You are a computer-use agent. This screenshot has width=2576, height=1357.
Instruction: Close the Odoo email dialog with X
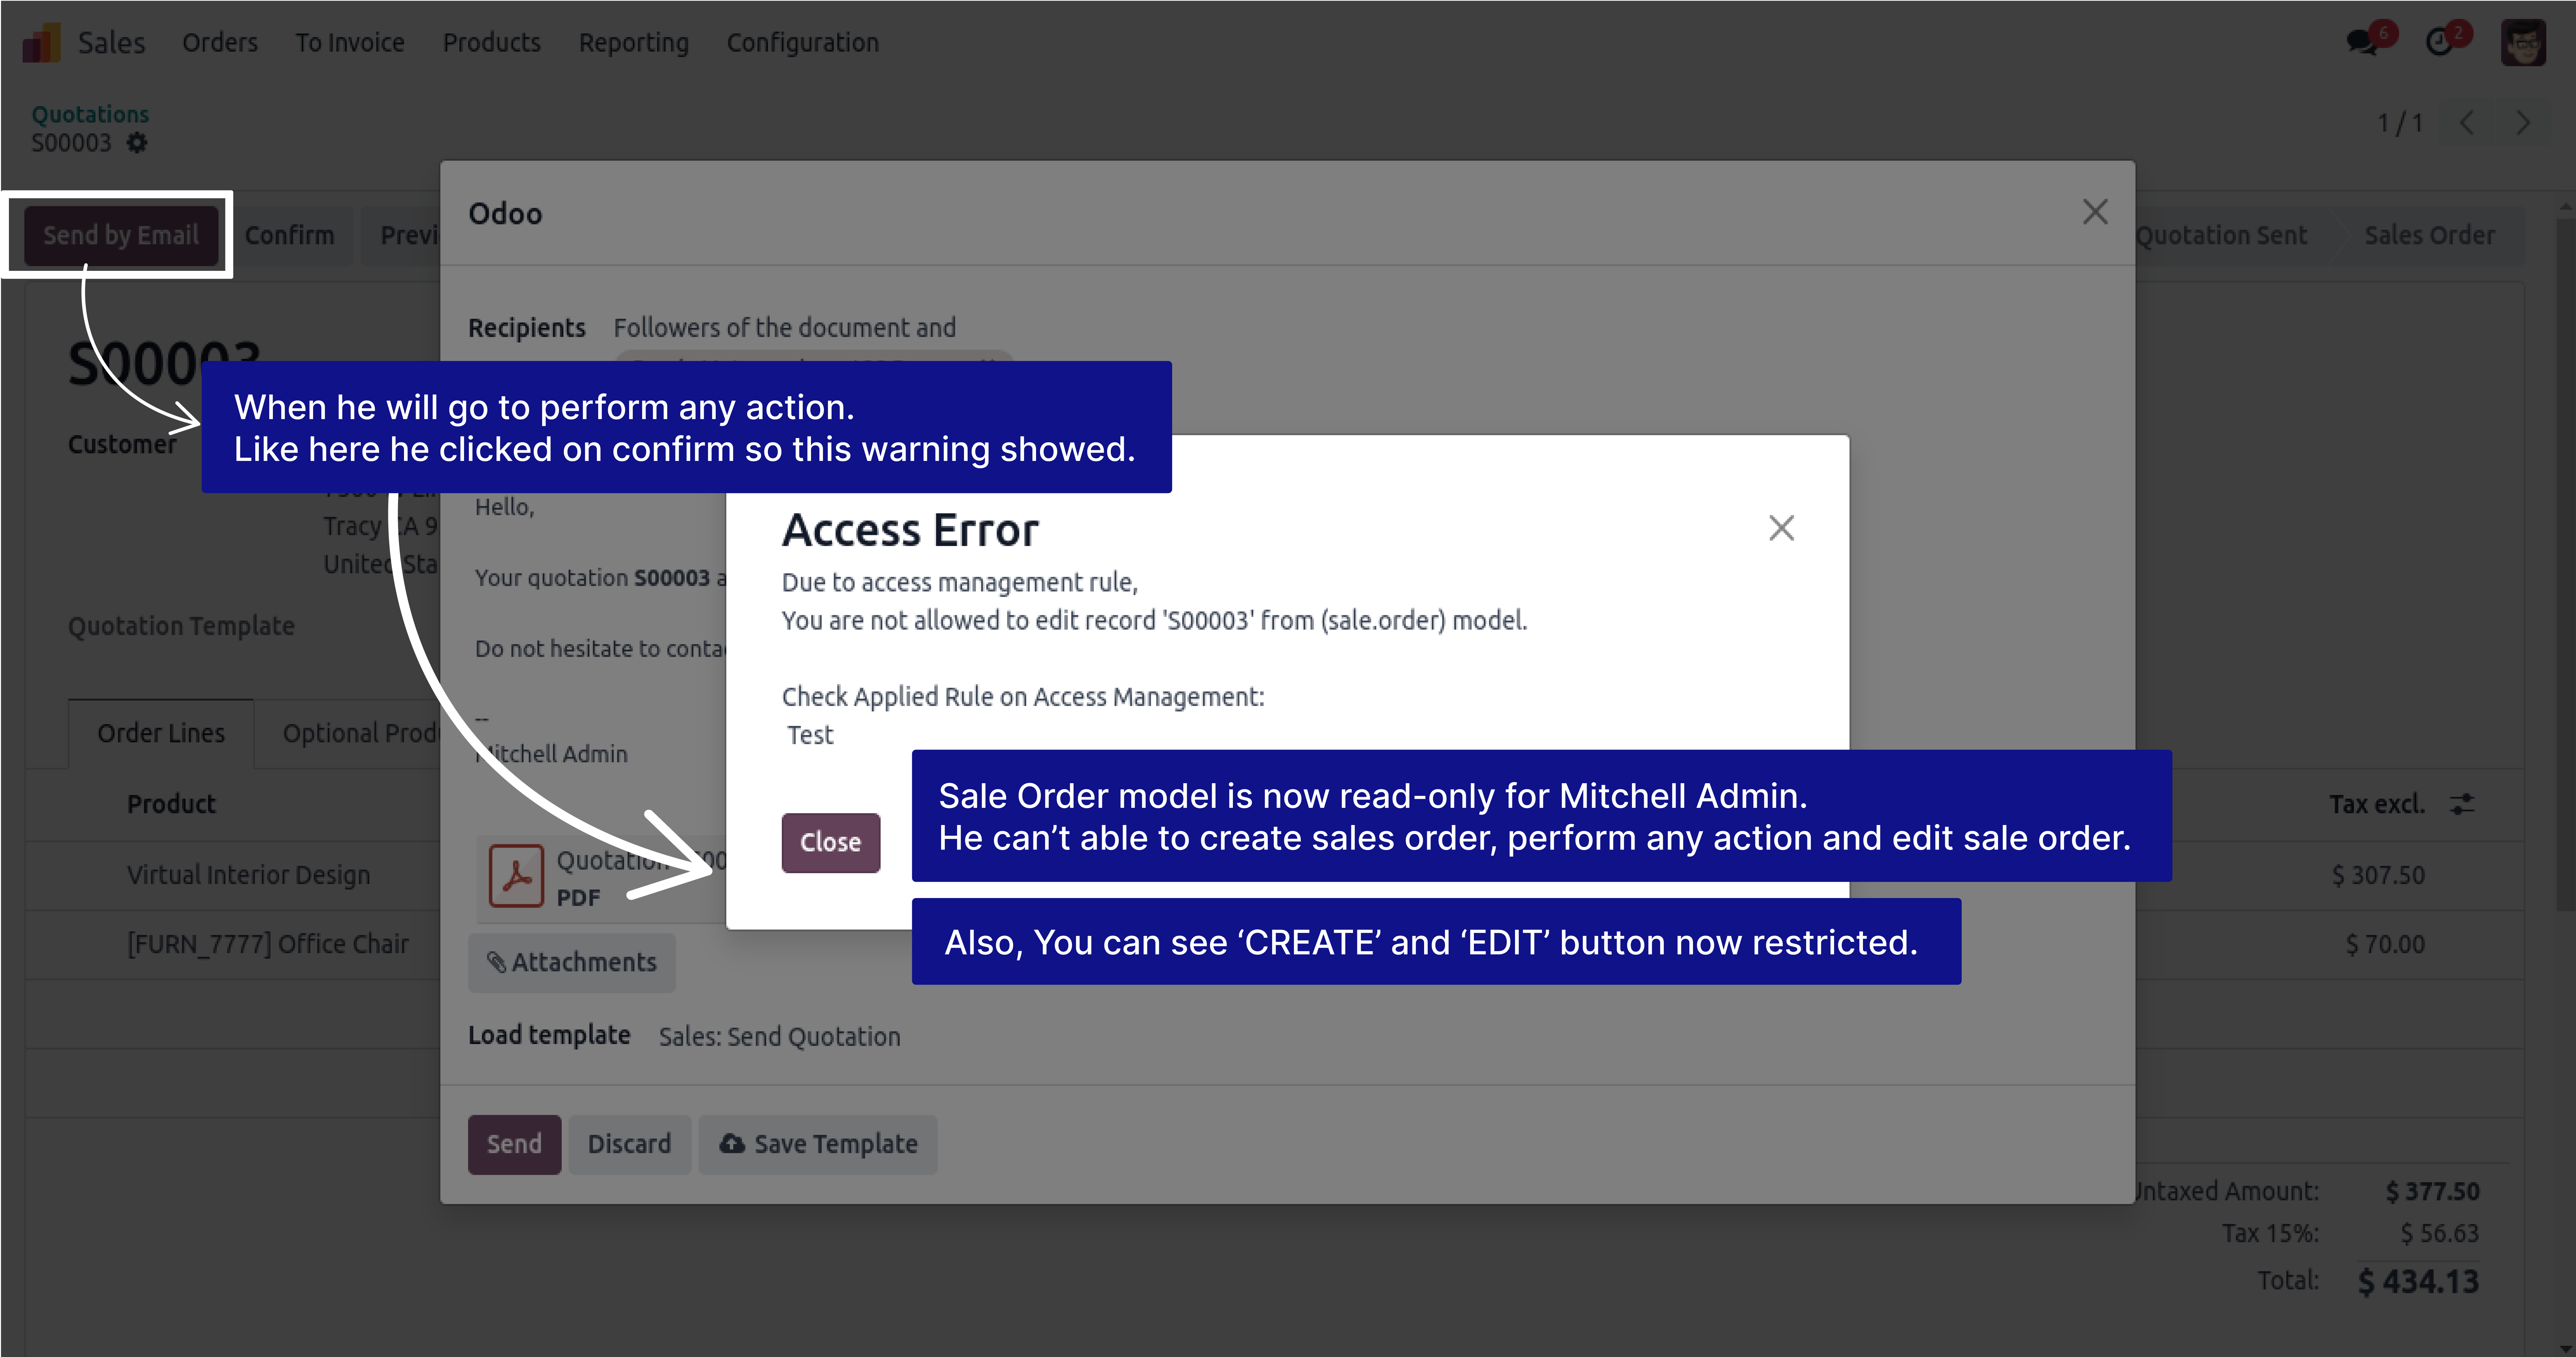[2095, 212]
